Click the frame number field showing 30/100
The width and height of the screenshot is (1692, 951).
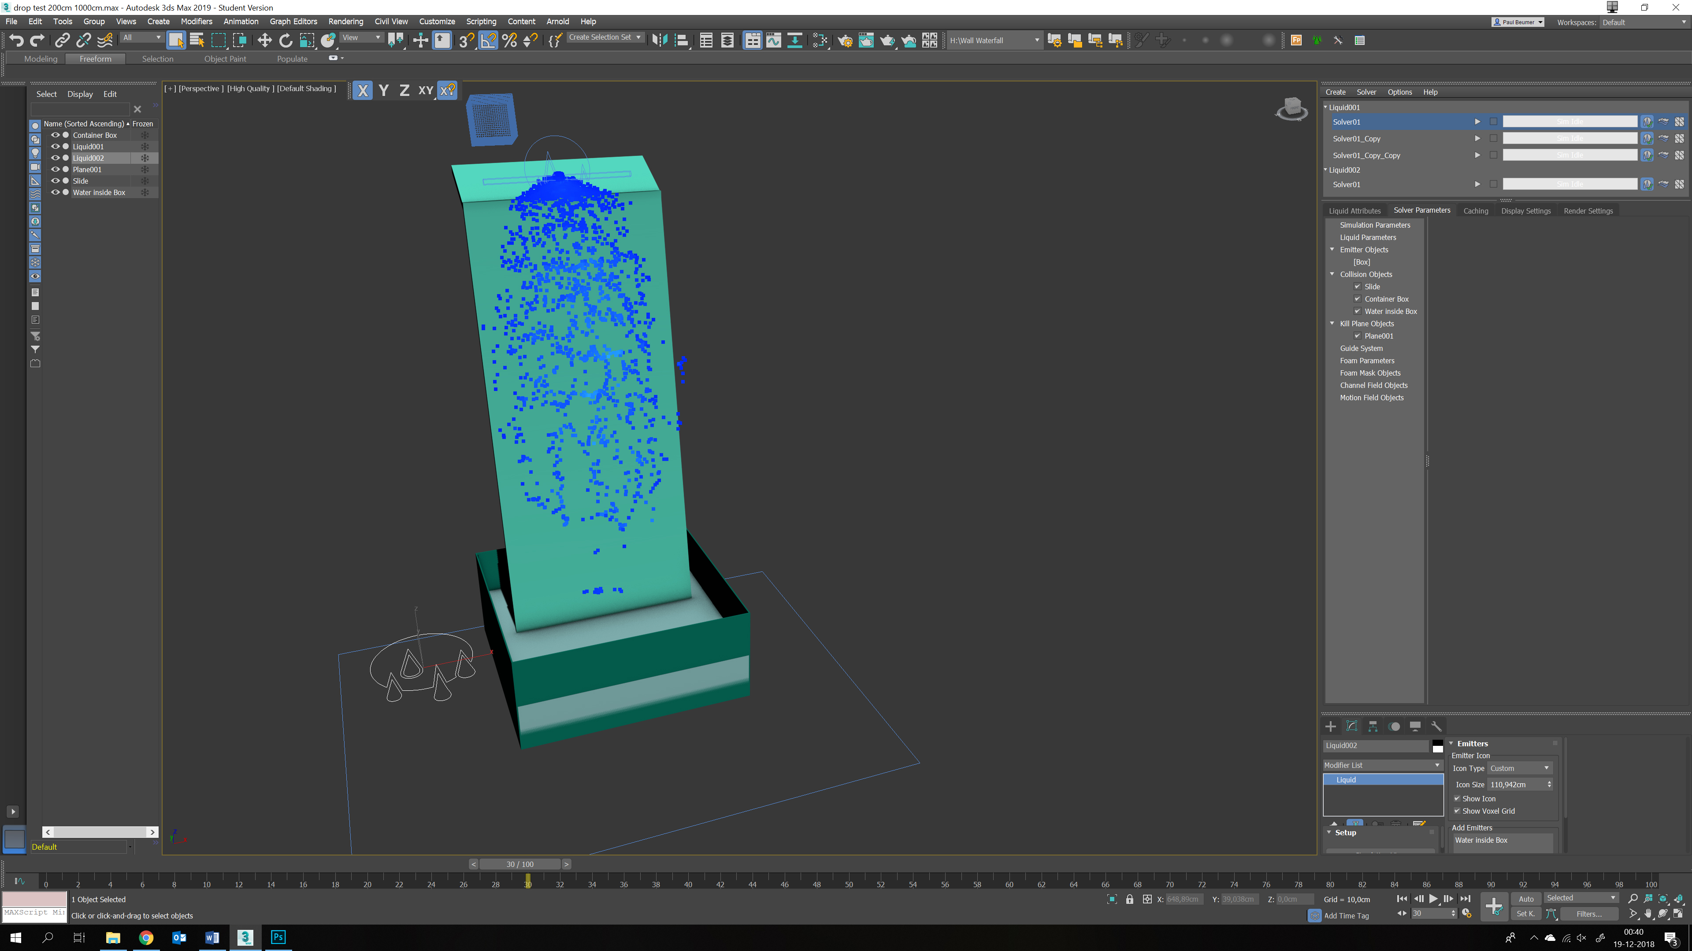tap(519, 864)
